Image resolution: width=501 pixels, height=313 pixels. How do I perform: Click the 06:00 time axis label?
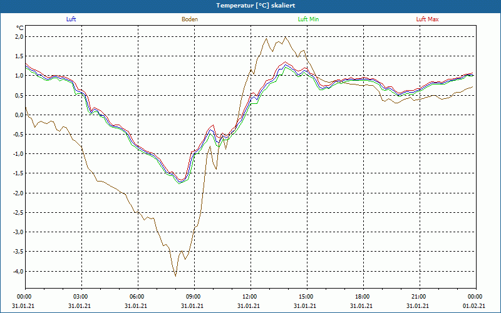[138, 297]
